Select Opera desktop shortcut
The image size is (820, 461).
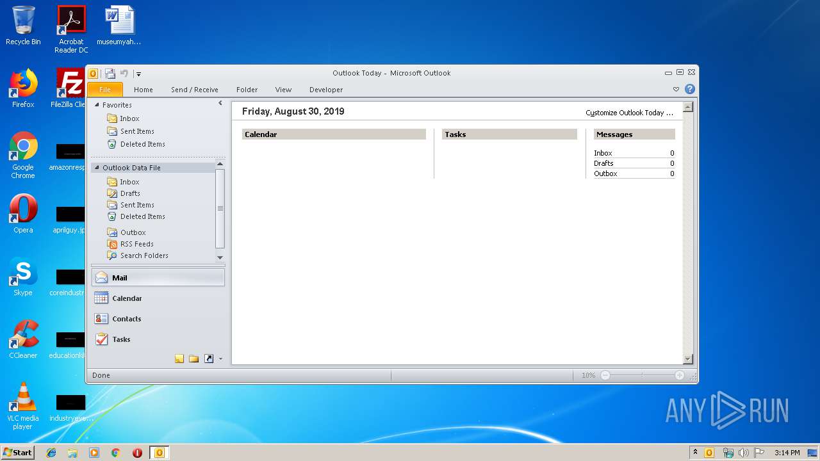pos(23,214)
